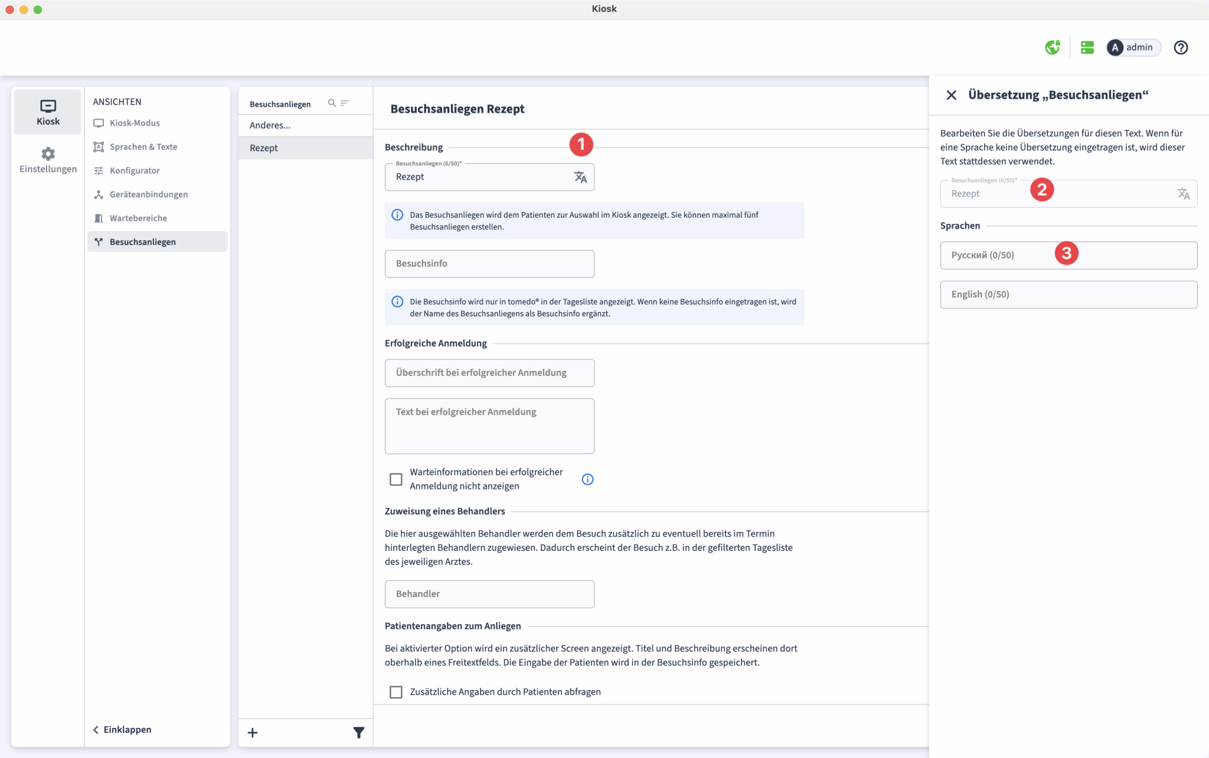Click the green globe connection icon
Viewport: 1209px width, 758px height.
[x=1053, y=47]
